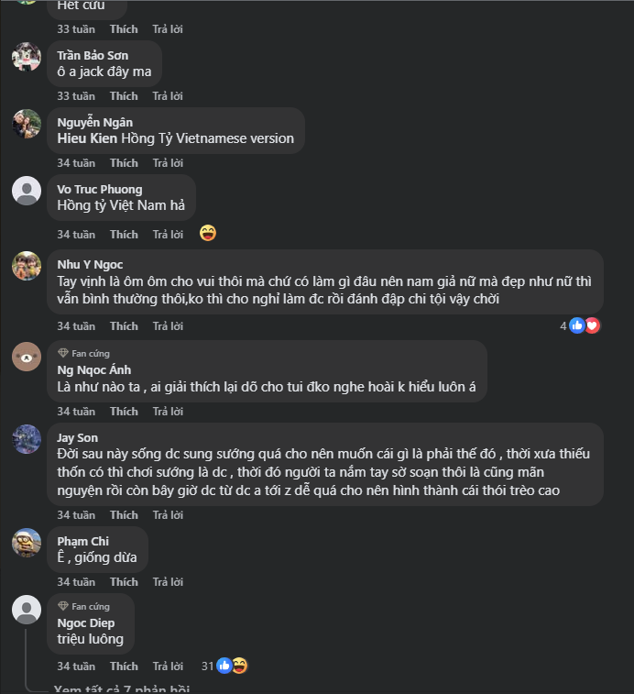Toggle Thích on Phạm Chi's comment
The height and width of the screenshot is (694, 634).
click(124, 582)
